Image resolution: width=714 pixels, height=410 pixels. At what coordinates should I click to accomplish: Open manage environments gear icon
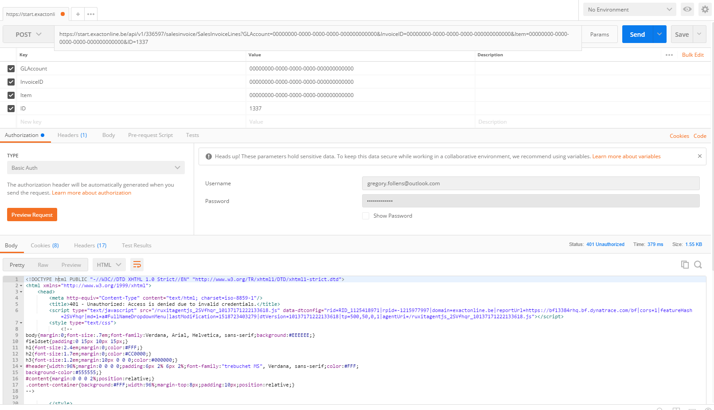(705, 9)
